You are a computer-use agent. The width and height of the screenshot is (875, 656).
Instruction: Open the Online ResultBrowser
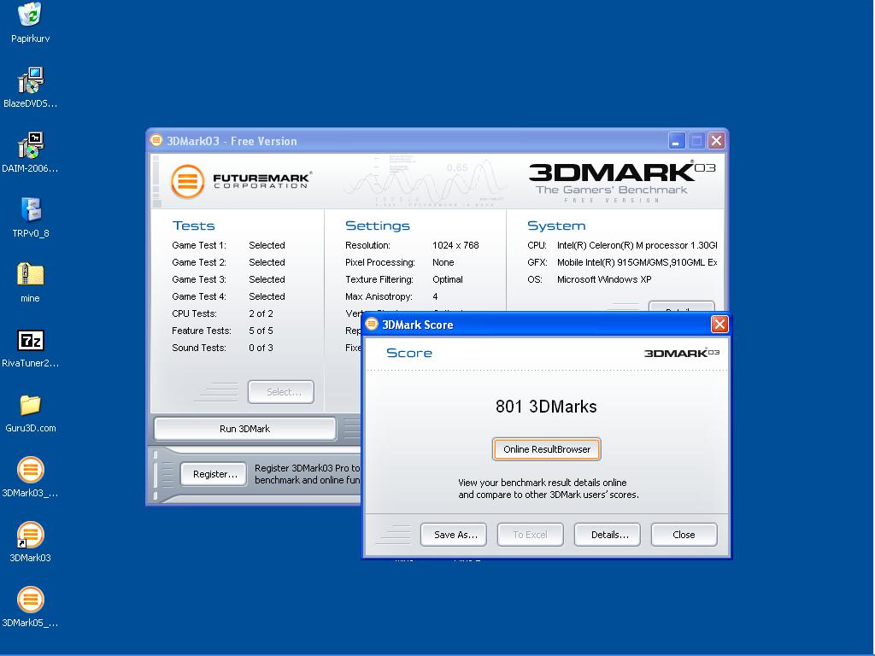coord(547,449)
